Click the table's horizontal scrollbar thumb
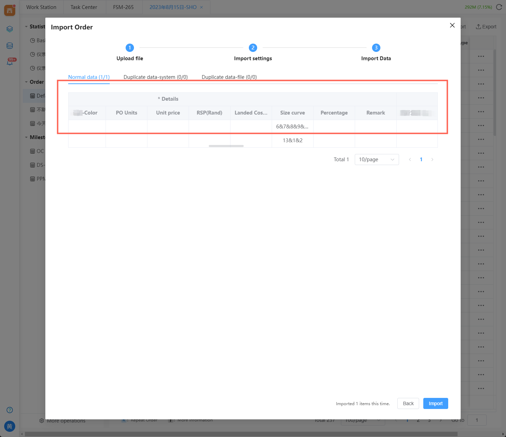The width and height of the screenshot is (506, 437). click(226, 146)
